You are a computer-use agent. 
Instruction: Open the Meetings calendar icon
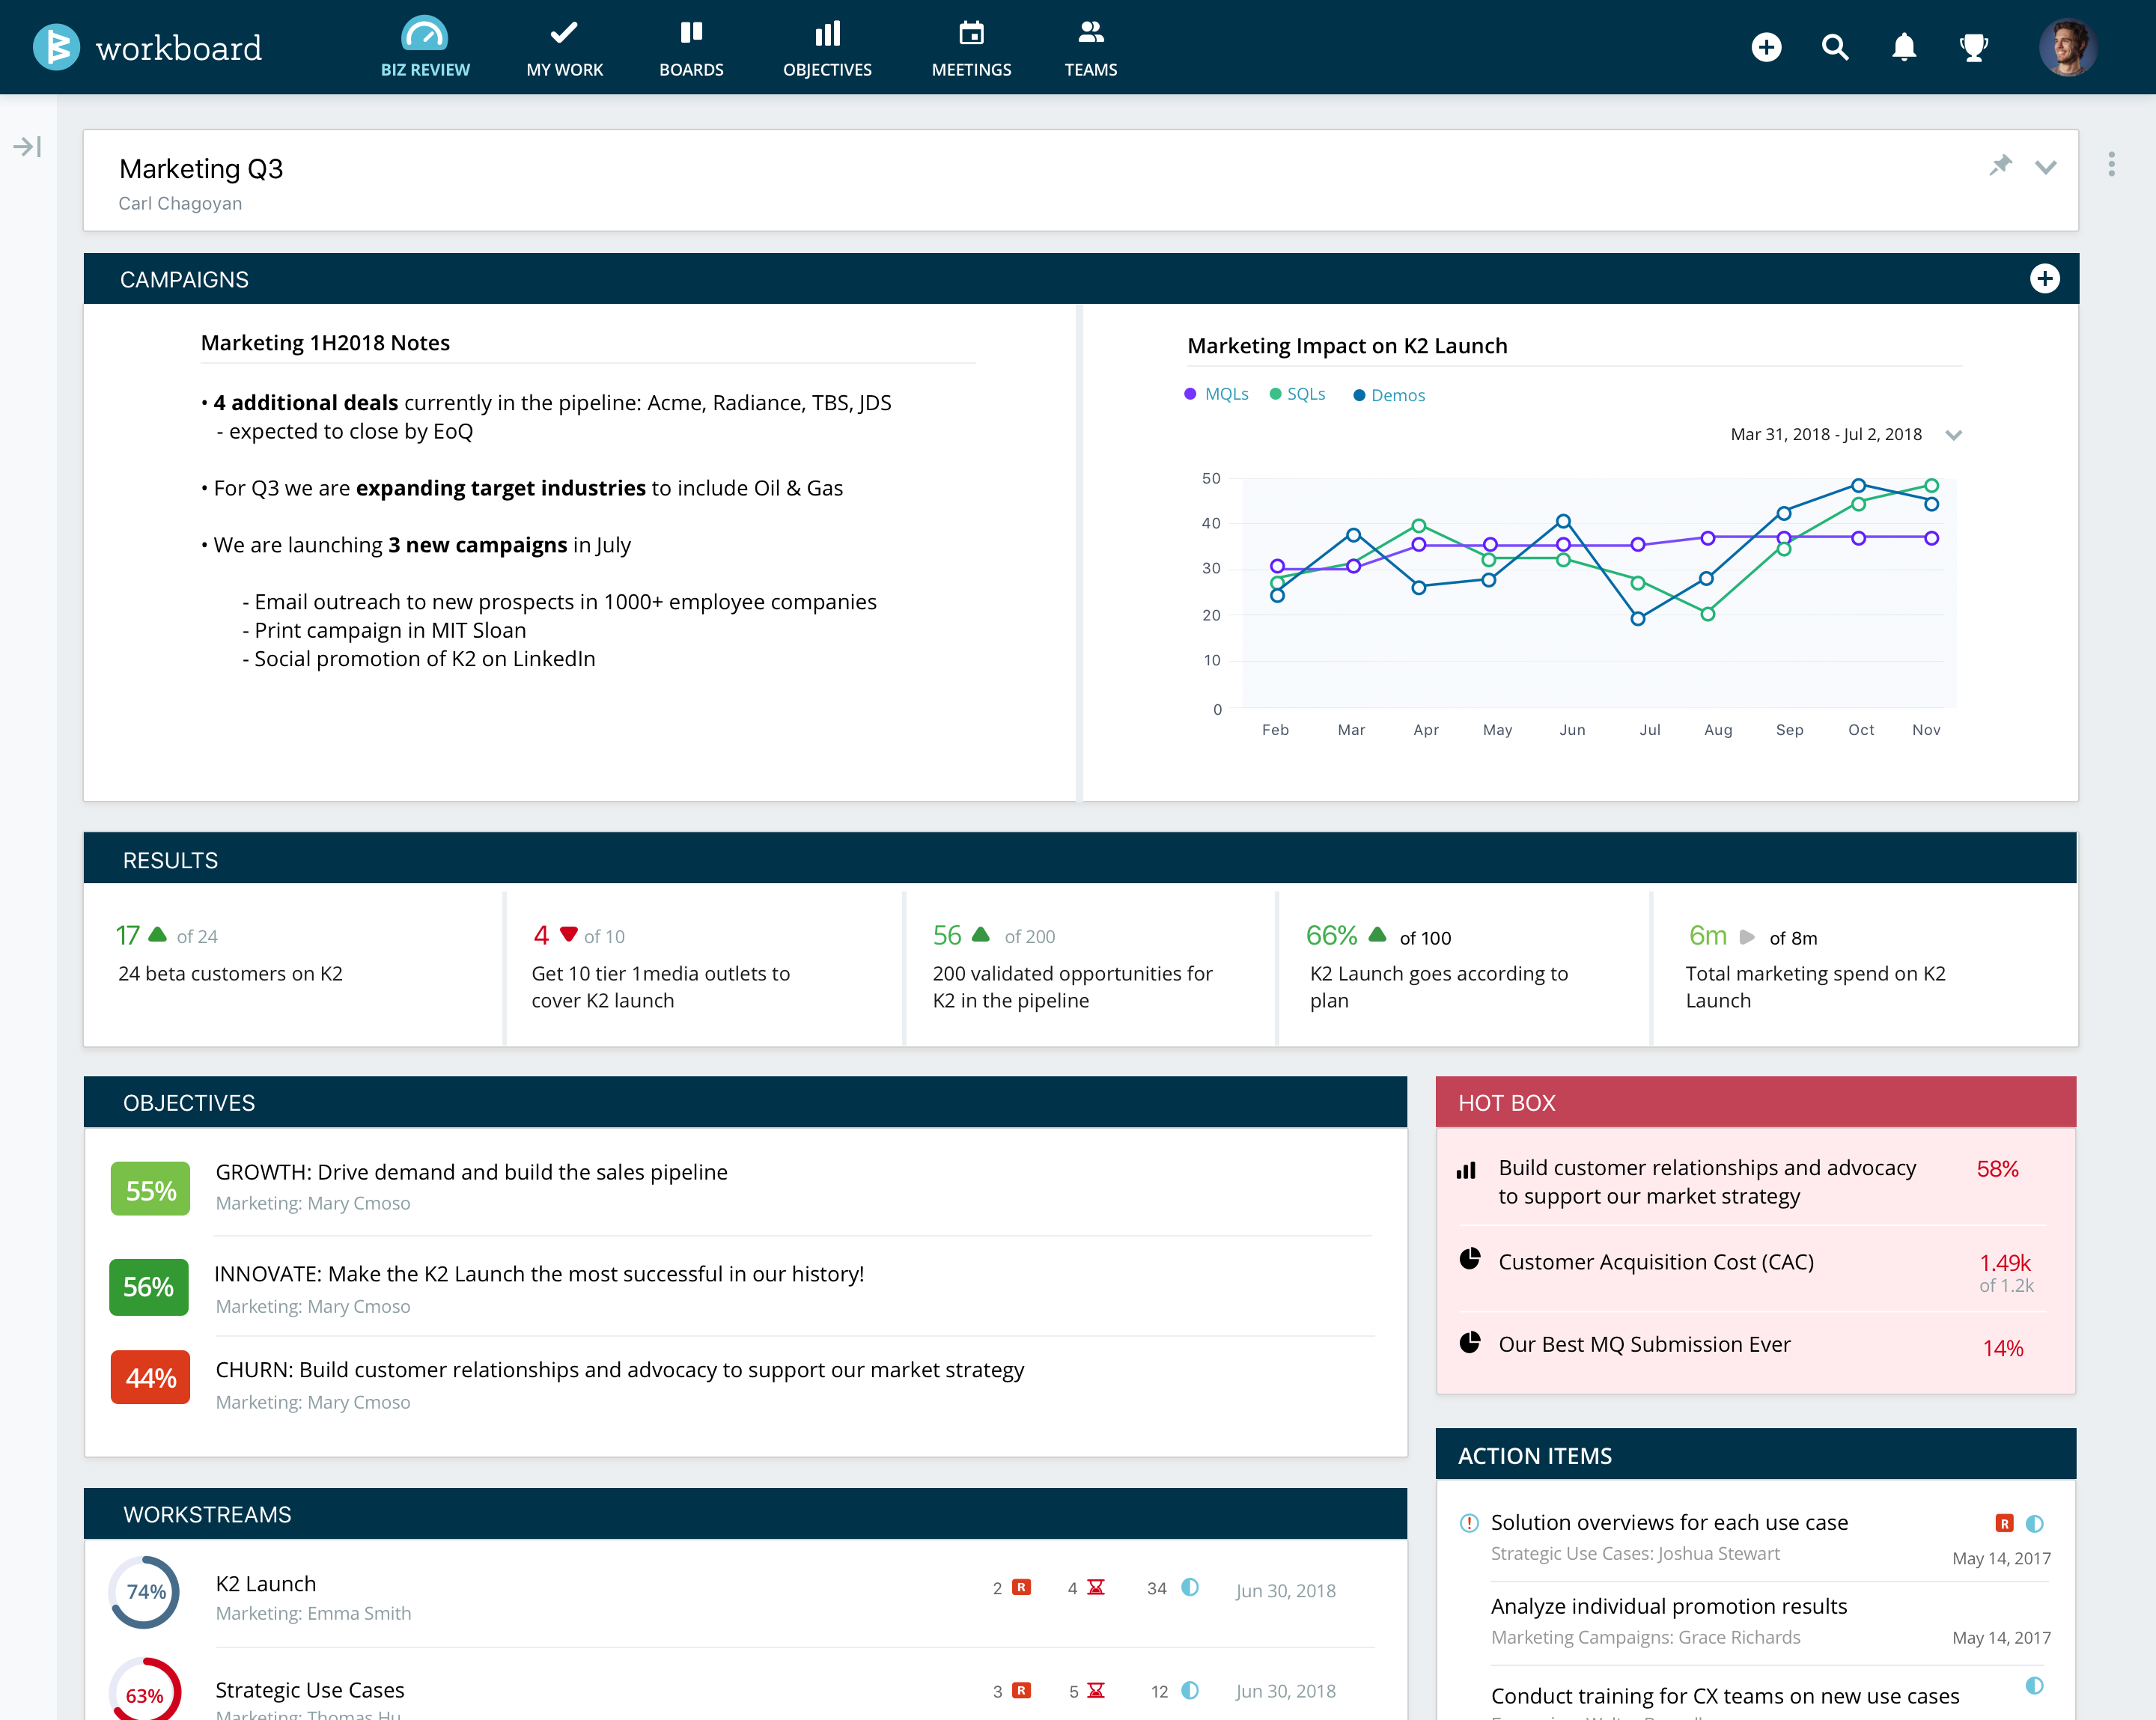coord(971,33)
